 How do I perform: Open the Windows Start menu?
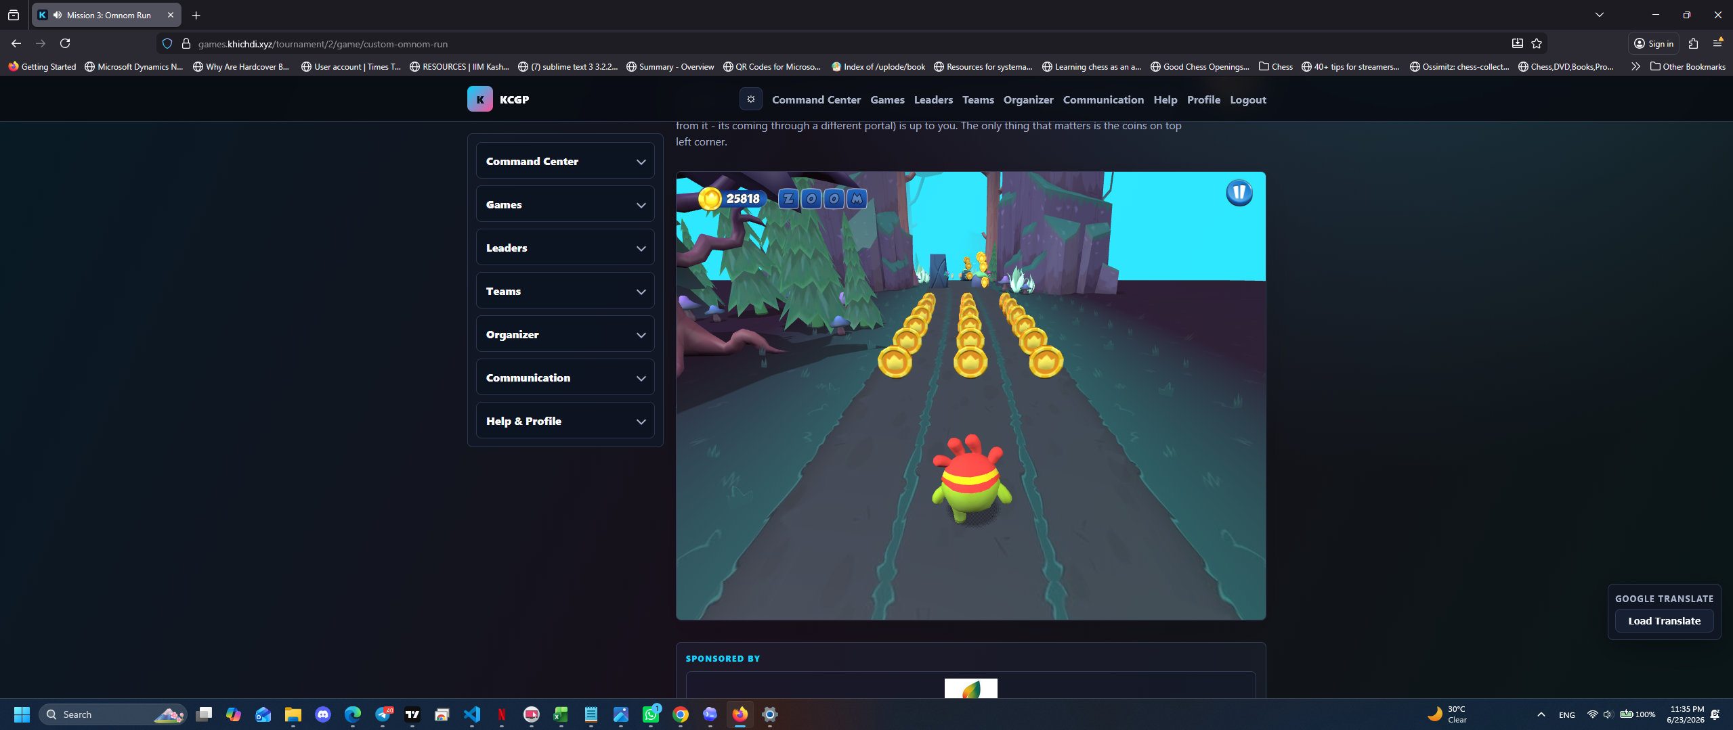pyautogui.click(x=22, y=714)
